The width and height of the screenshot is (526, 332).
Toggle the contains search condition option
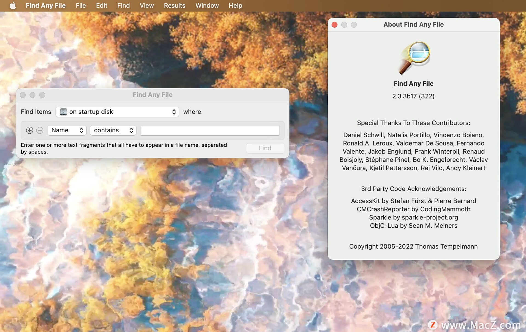click(113, 130)
